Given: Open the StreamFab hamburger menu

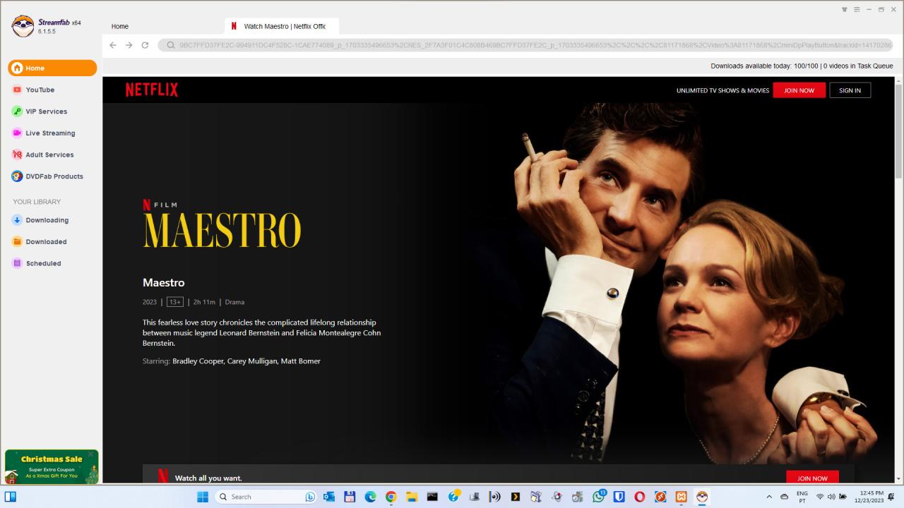Looking at the screenshot, I should [857, 9].
